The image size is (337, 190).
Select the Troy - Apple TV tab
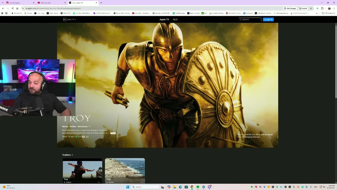pyautogui.click(x=83, y=3)
